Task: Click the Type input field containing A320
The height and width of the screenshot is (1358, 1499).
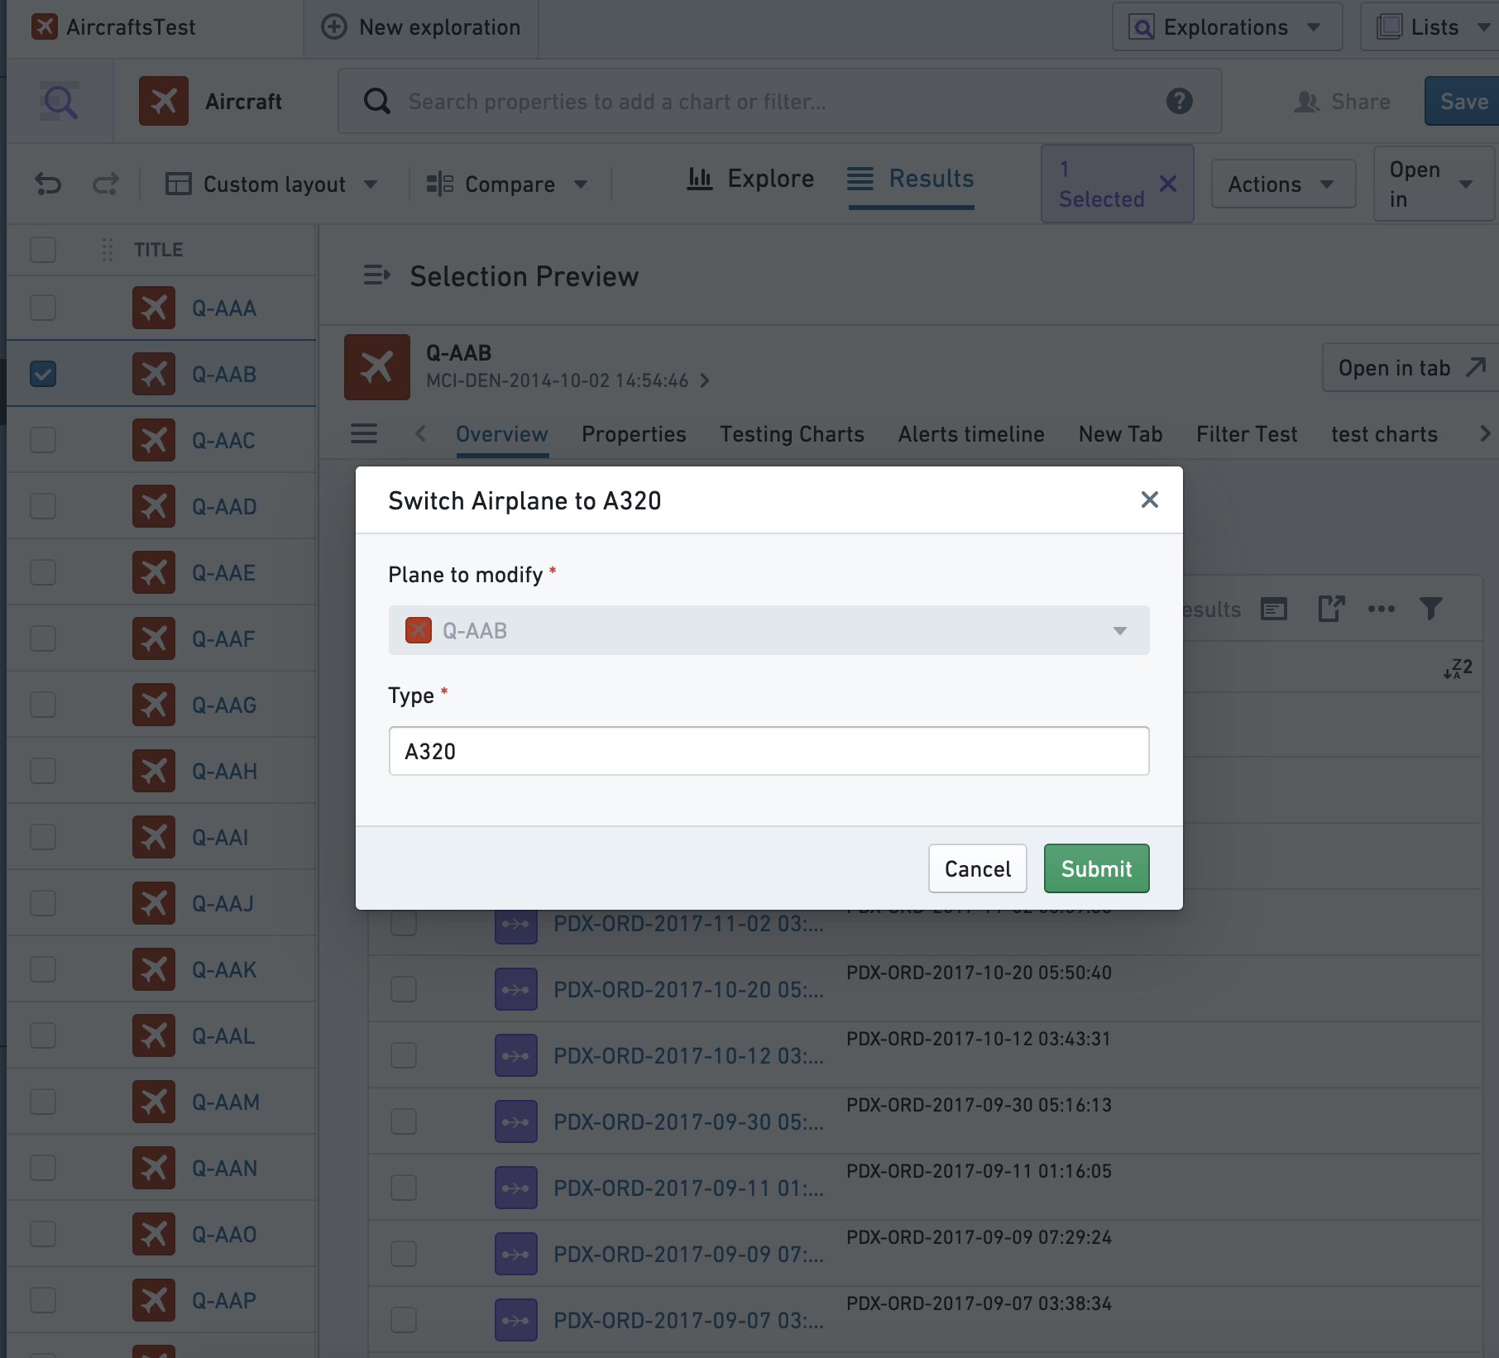Action: (769, 751)
